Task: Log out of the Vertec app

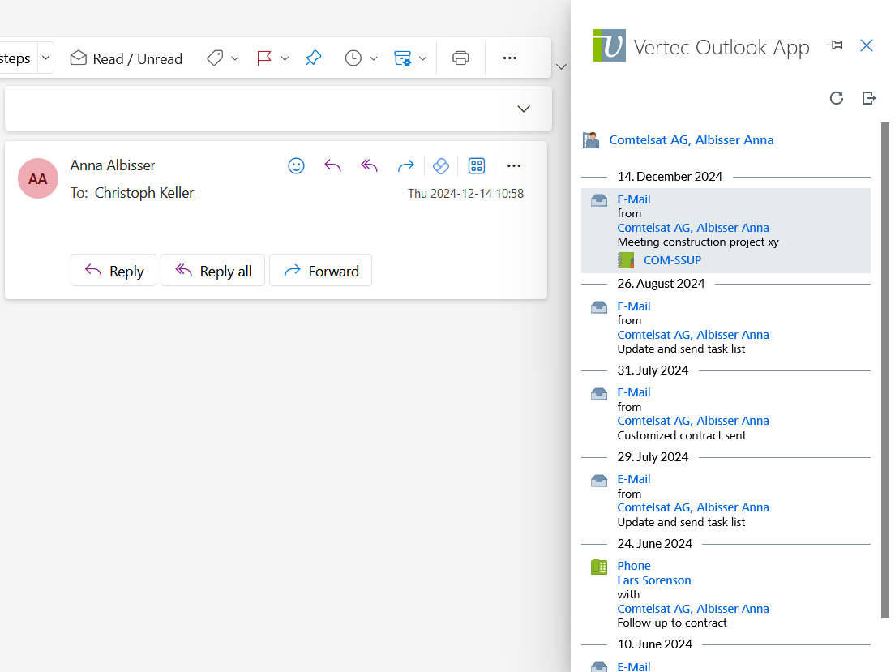Action: point(869,98)
